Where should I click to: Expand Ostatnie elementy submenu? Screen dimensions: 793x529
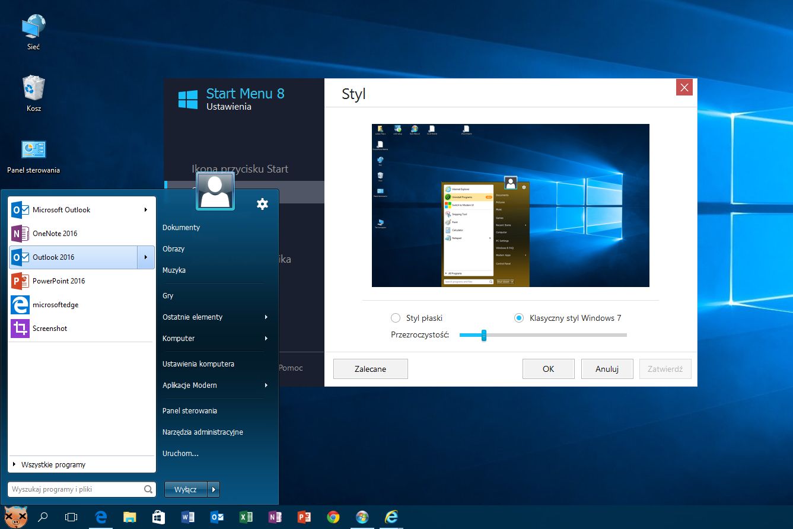coord(266,317)
